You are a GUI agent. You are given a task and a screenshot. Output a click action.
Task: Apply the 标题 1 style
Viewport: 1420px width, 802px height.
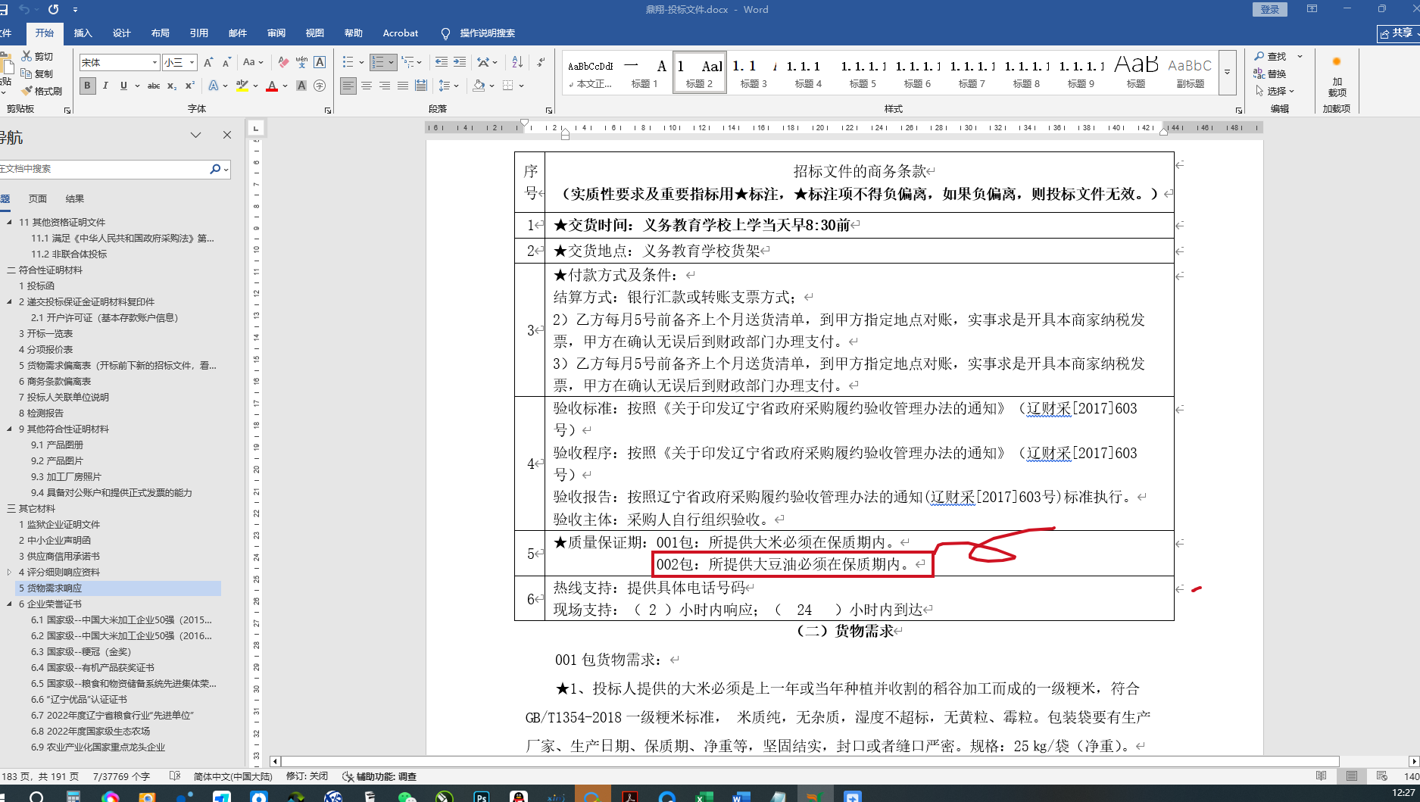click(x=644, y=73)
